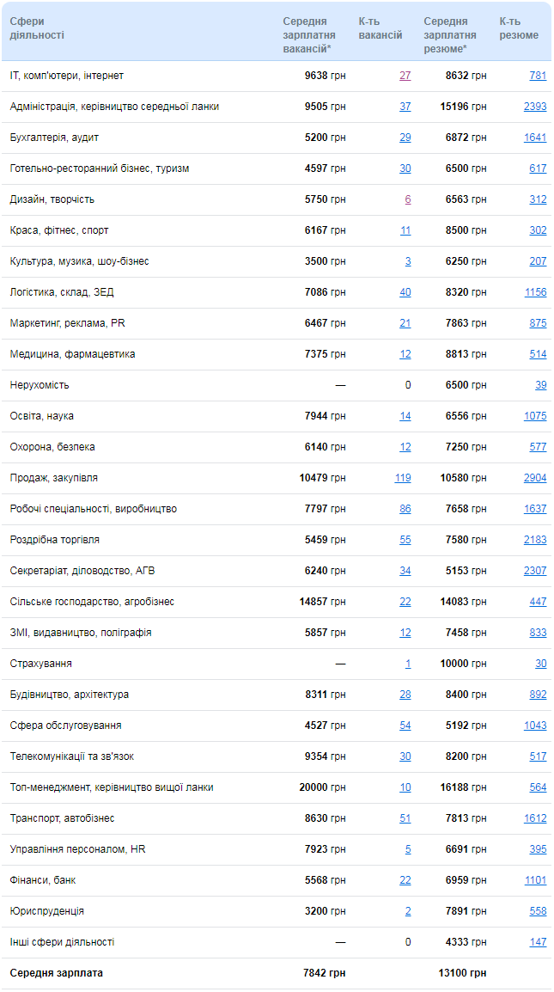This screenshot has width=554, height=992.
Task: Open 1612 resumes for Транспорт, автобізнес
Action: pyautogui.click(x=534, y=818)
